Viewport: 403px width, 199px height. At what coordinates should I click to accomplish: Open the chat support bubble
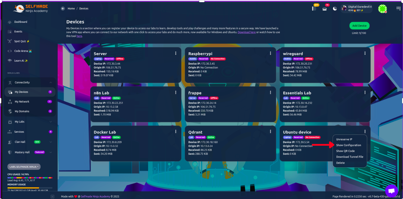(x=391, y=191)
